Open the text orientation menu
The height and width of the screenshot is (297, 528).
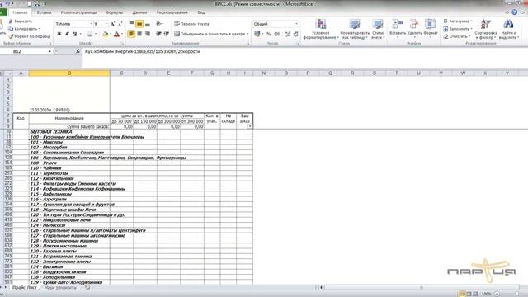click(159, 24)
